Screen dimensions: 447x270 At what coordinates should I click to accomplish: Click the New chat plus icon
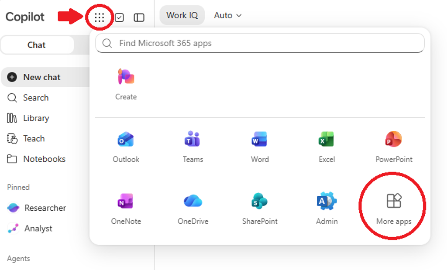[12, 77]
